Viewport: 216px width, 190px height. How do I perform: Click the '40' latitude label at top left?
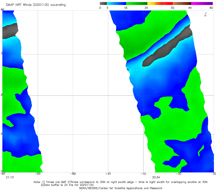[2, 9]
